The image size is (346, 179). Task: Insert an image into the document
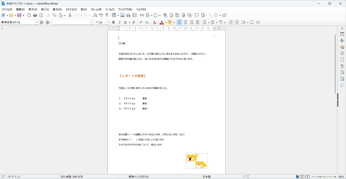123,15
